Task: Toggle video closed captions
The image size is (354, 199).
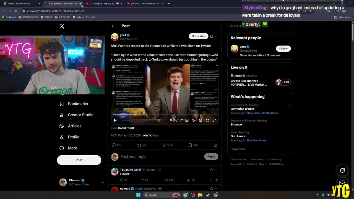Action: point(187,120)
